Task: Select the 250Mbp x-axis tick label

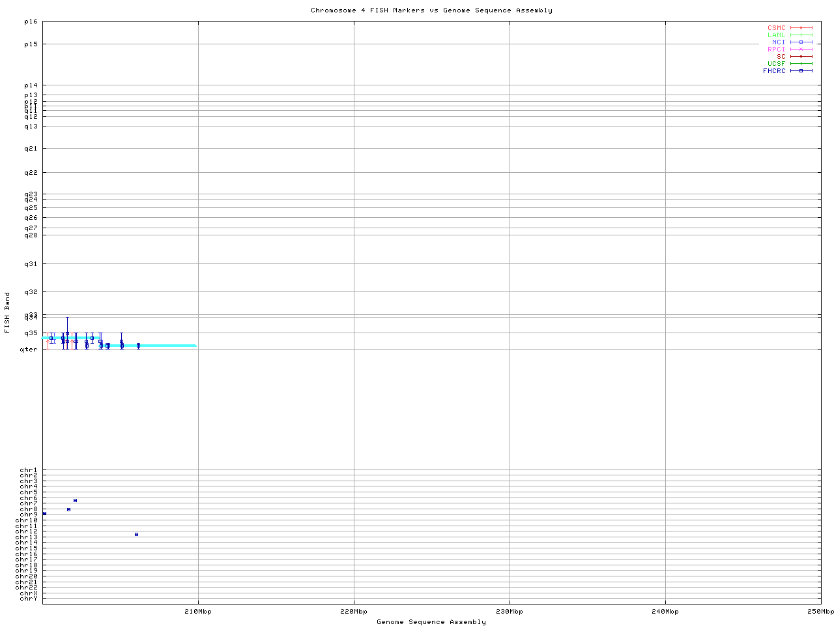Action: click(x=820, y=612)
